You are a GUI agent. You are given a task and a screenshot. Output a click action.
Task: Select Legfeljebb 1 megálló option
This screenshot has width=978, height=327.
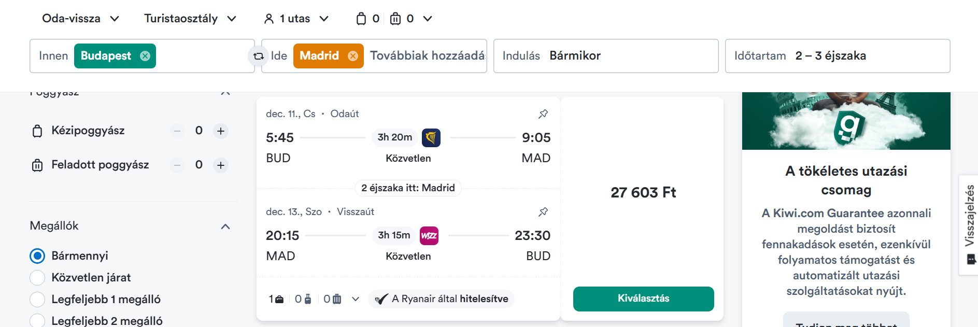pos(37,300)
